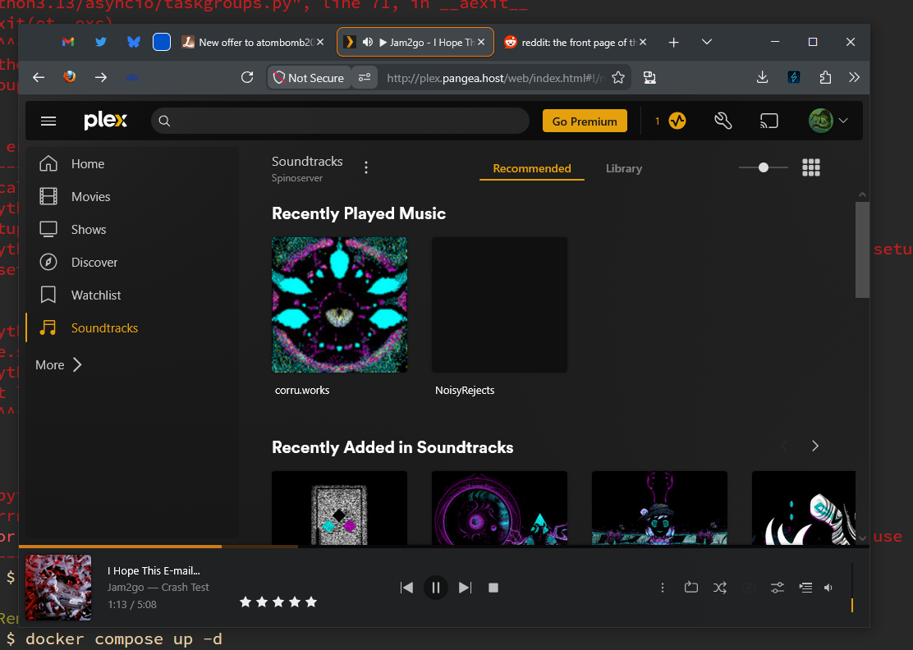Adjust the thumbnail size slider
913x650 pixels.
click(764, 167)
